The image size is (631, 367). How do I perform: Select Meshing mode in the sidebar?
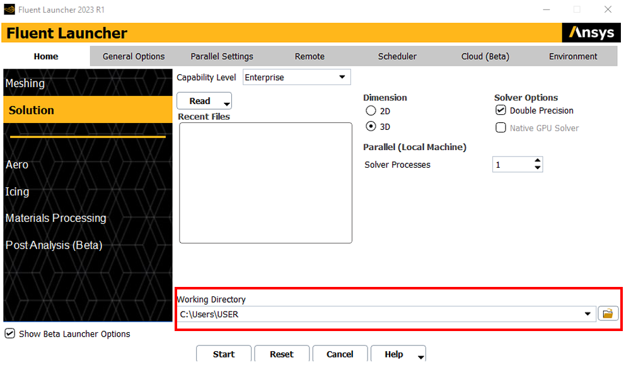25,83
